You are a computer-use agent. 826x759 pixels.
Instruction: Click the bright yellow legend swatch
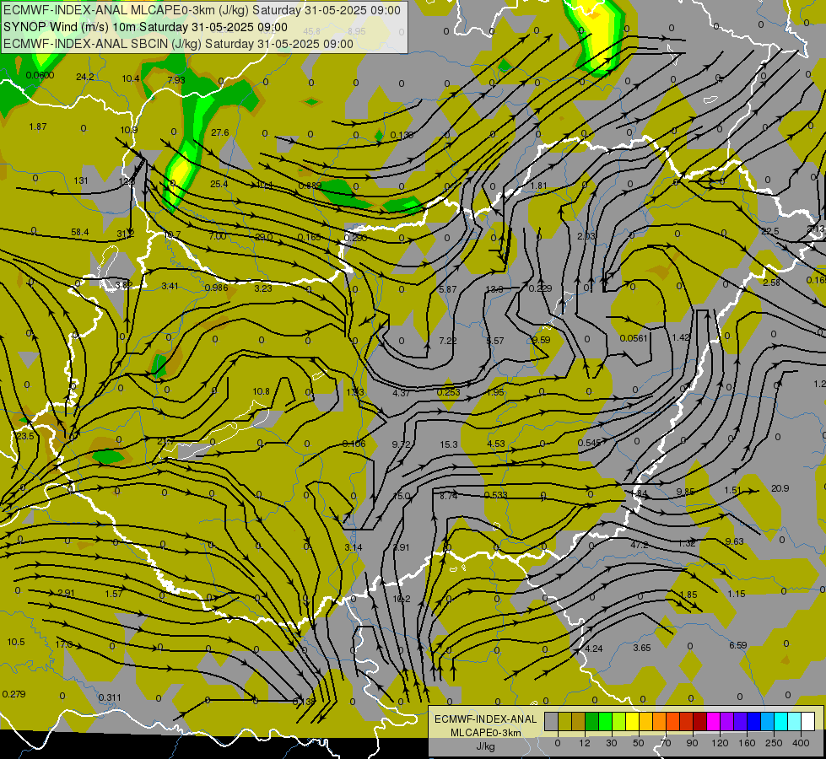click(x=633, y=722)
